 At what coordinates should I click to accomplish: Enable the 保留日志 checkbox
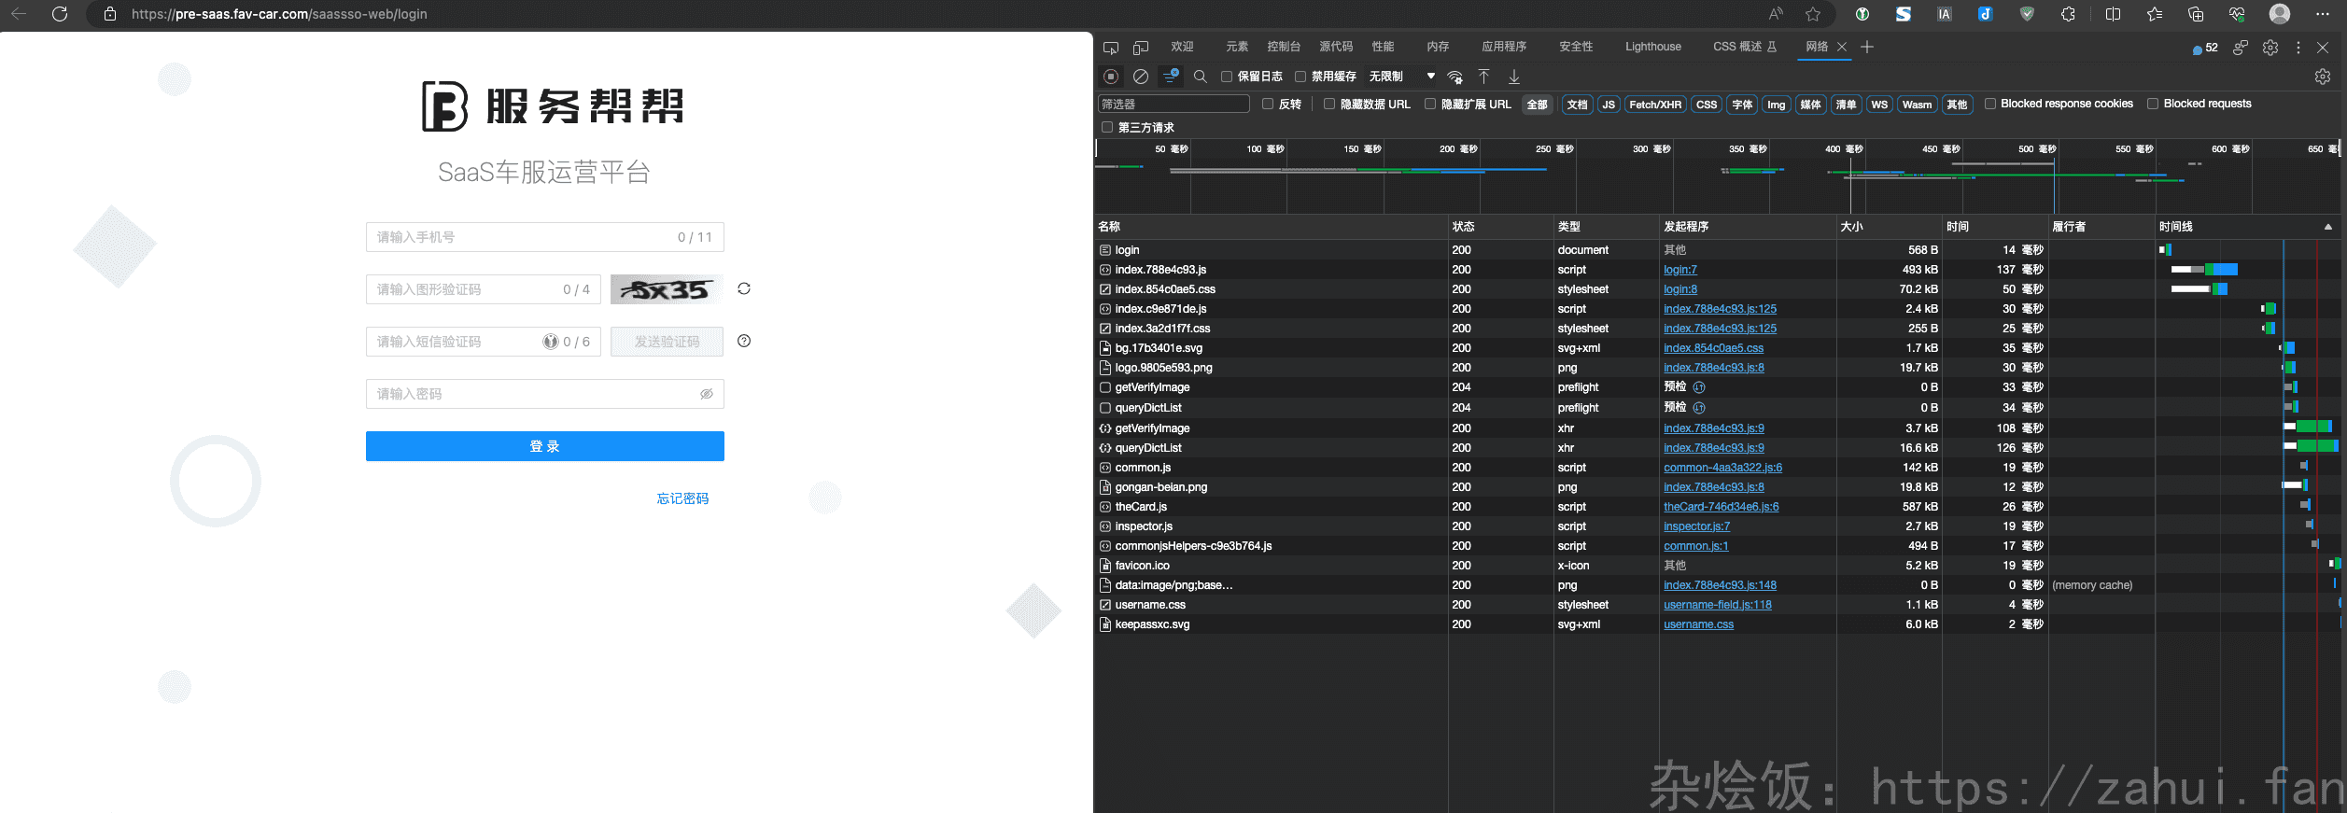[1227, 77]
